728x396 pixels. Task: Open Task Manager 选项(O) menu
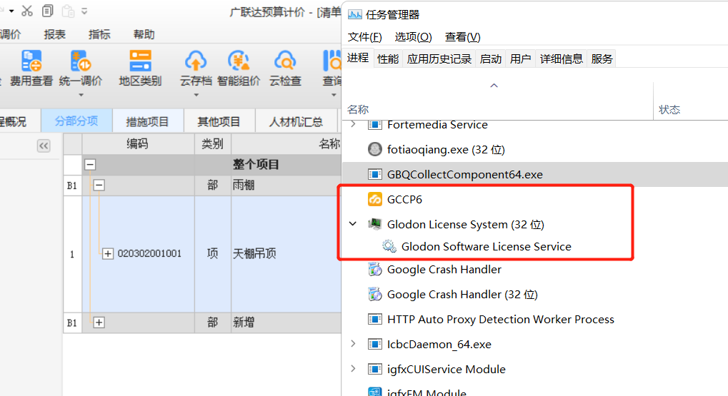click(x=413, y=36)
